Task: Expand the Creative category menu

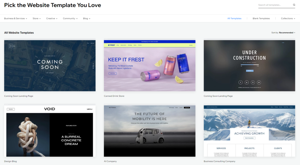Action: tap(52, 18)
